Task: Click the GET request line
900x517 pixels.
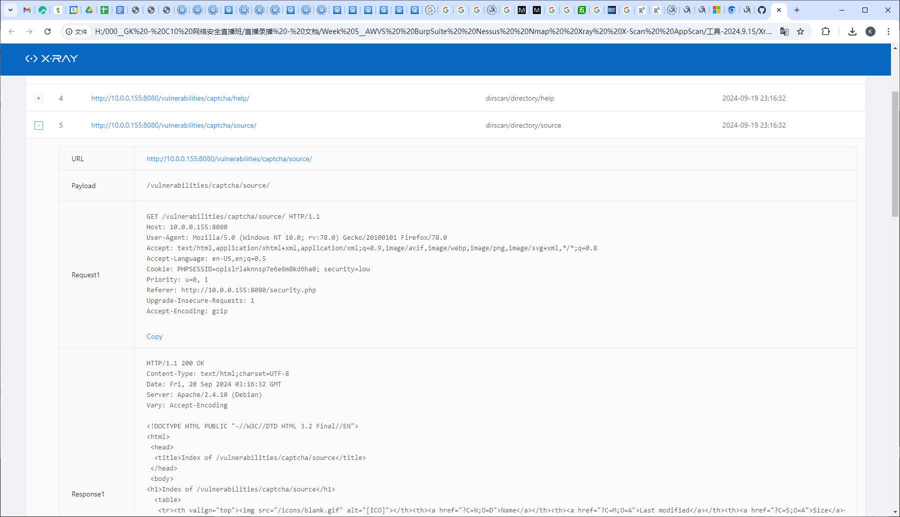Action: click(x=233, y=217)
